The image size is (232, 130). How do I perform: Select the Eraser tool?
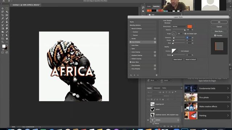point(7,25)
